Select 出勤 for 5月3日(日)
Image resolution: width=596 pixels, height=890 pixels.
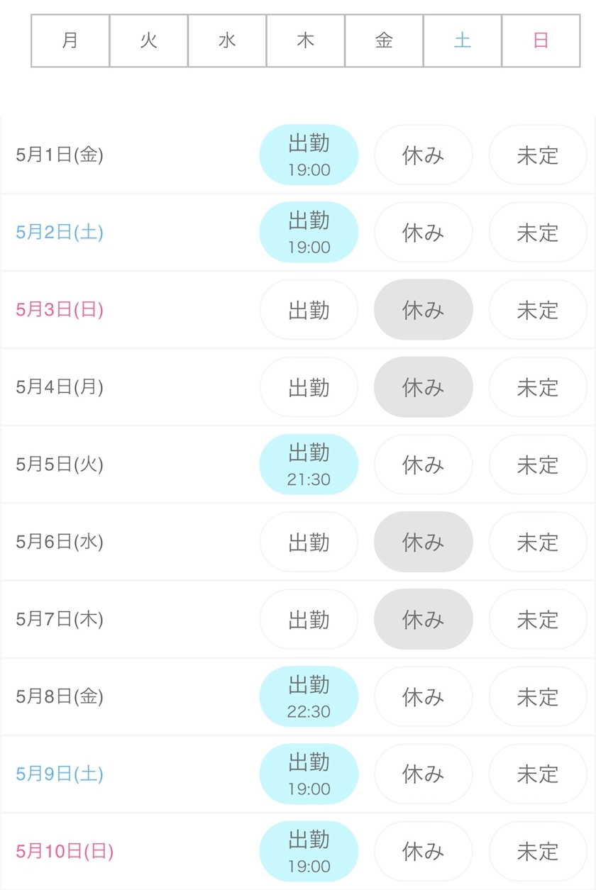tap(309, 310)
